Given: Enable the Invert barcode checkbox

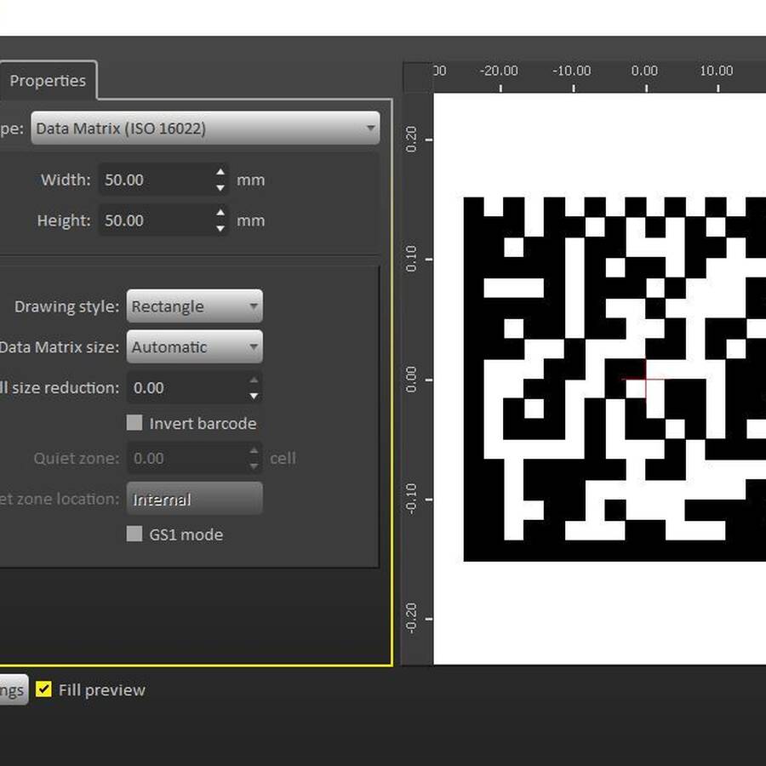Looking at the screenshot, I should [134, 422].
